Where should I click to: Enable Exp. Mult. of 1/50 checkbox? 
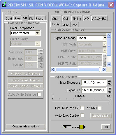(x=82, y=108)
